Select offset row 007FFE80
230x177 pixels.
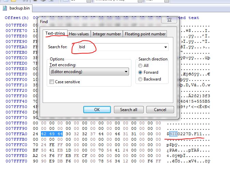point(16,36)
